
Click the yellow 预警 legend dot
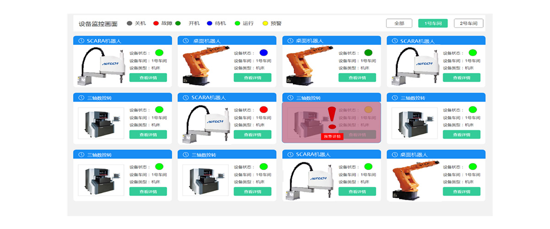pyautogui.click(x=265, y=23)
